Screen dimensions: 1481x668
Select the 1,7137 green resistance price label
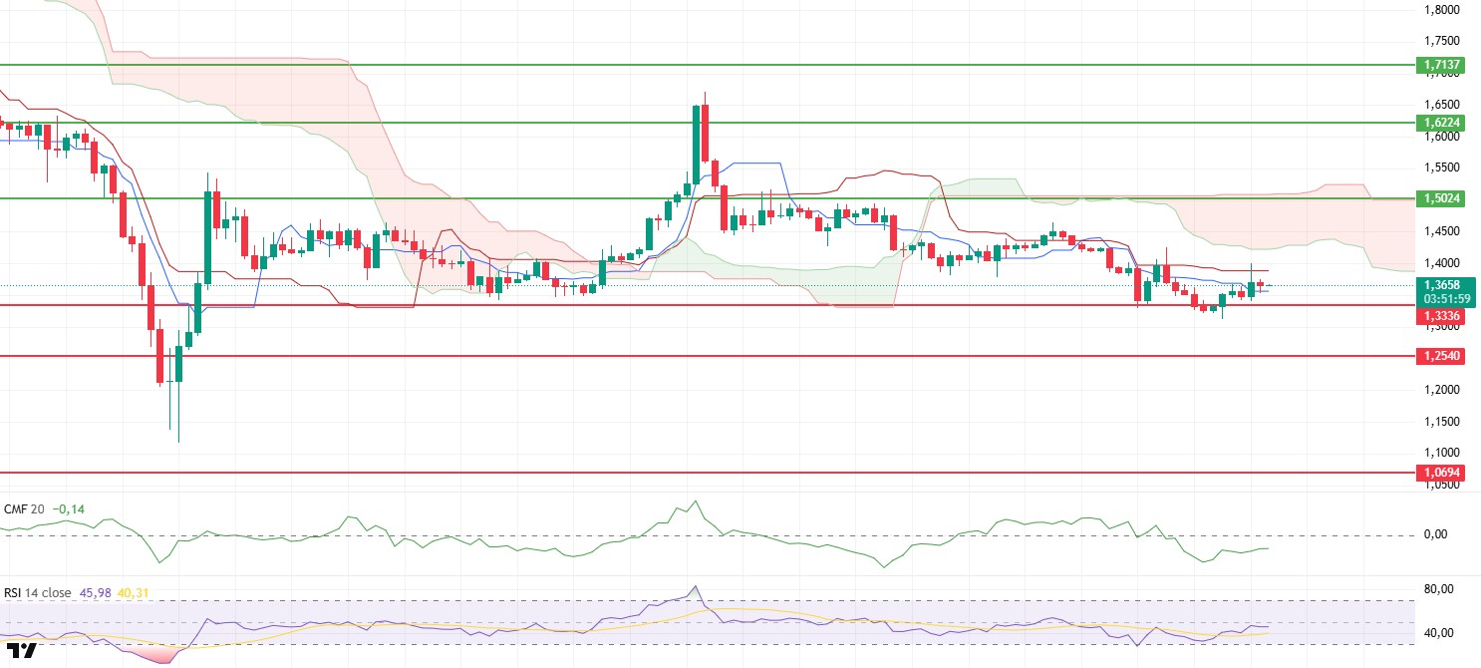1444,65
